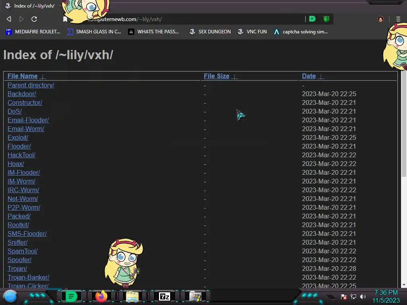Reload the page with the refresh icon

(x=34, y=19)
